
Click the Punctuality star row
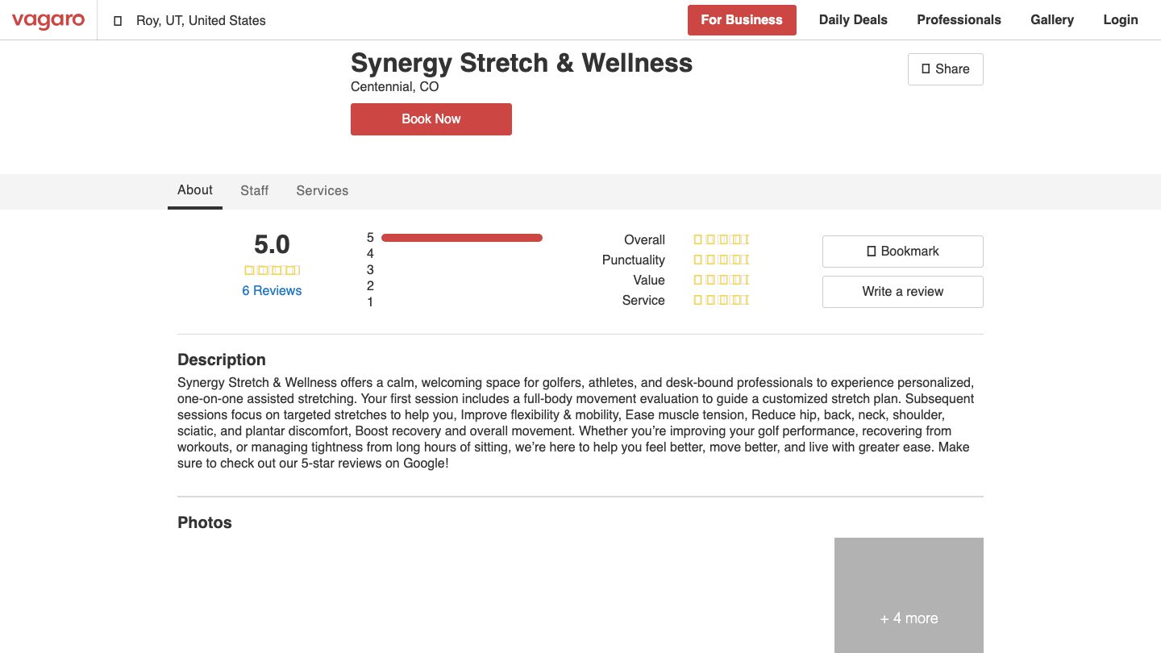720,260
